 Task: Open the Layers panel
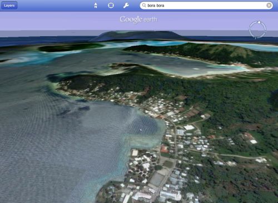(9, 6)
